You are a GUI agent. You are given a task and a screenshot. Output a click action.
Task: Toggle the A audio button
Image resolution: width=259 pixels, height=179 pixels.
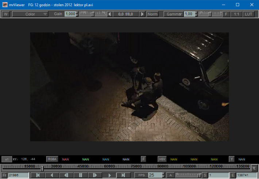[170, 175]
